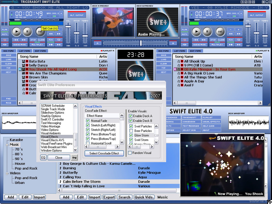Switch to screen layout 3 in title bar

(x=249, y=2)
